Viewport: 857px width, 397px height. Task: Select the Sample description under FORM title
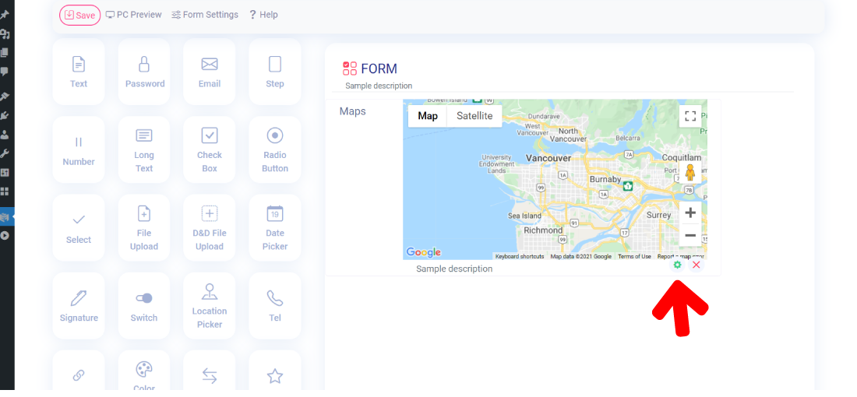click(379, 86)
